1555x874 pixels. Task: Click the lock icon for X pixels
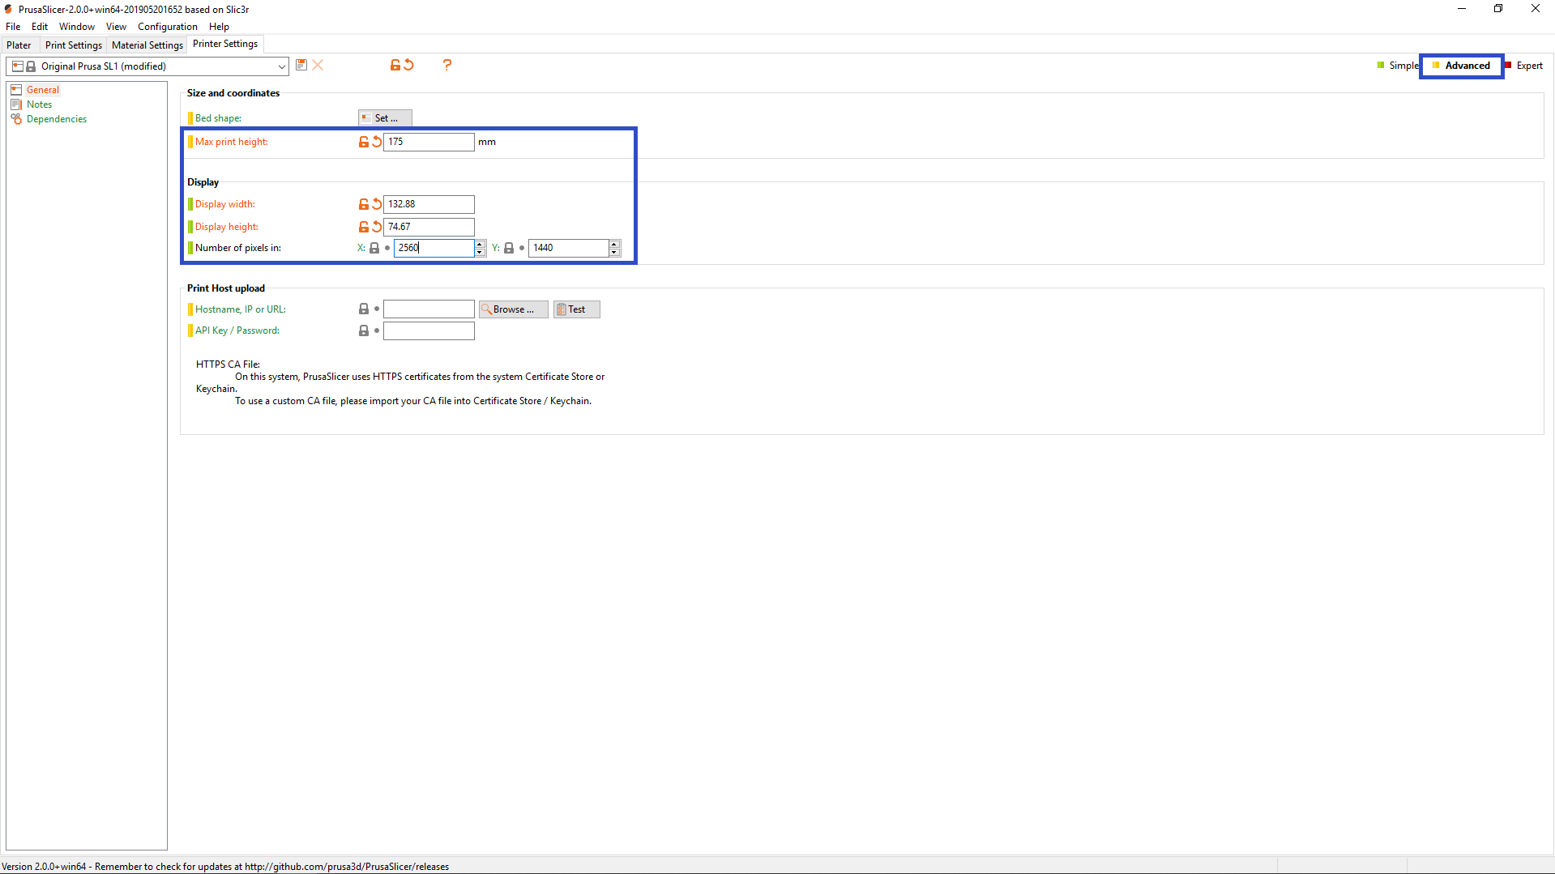[x=374, y=248]
